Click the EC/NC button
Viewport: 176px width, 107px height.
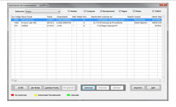[21, 88]
